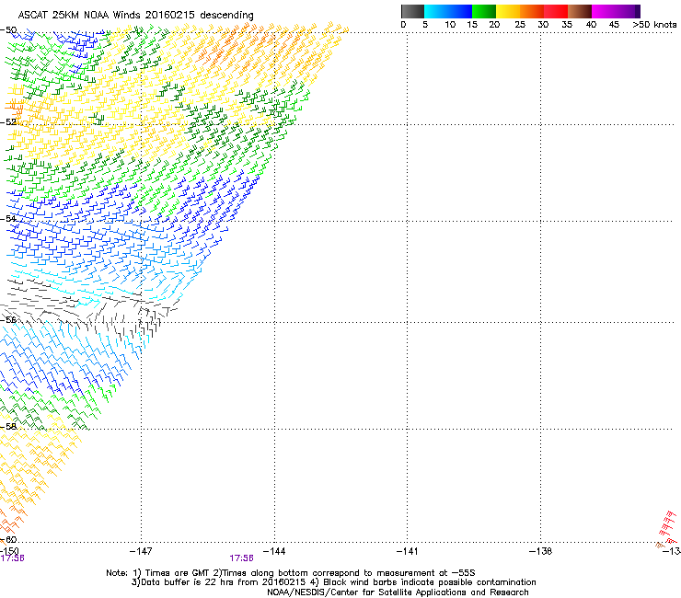Click the '-54' latitude label

8,218
